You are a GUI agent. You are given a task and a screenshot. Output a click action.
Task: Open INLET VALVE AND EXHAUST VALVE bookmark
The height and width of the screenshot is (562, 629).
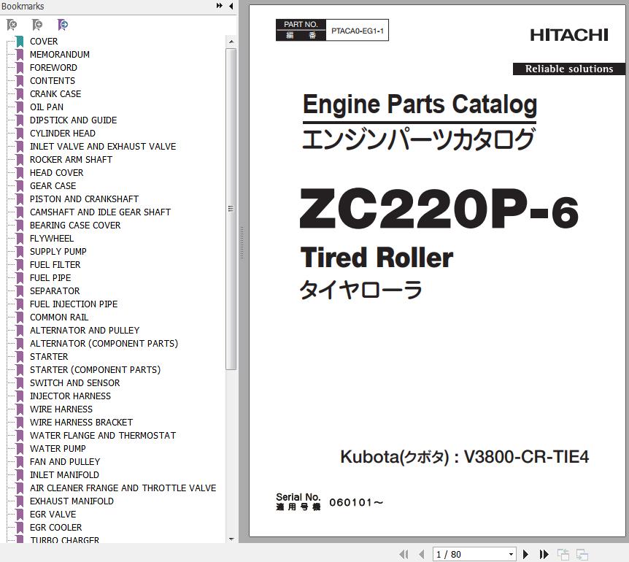click(103, 147)
